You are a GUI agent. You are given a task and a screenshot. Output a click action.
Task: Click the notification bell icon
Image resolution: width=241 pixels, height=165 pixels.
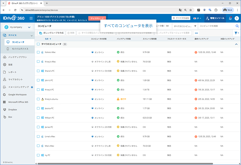point(230,18)
